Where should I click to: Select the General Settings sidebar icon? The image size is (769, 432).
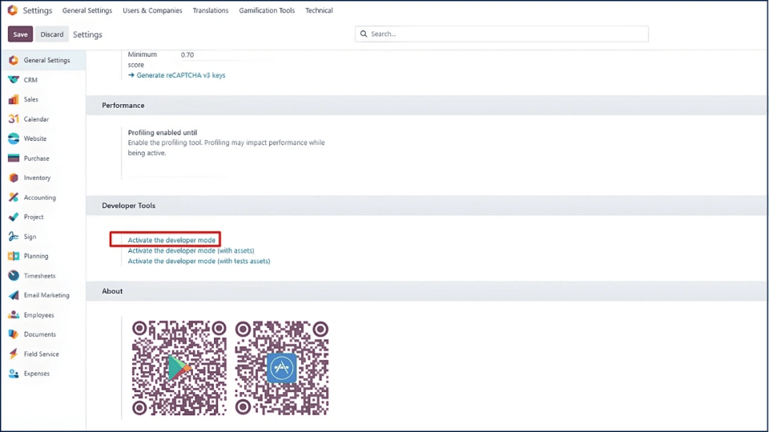[14, 60]
